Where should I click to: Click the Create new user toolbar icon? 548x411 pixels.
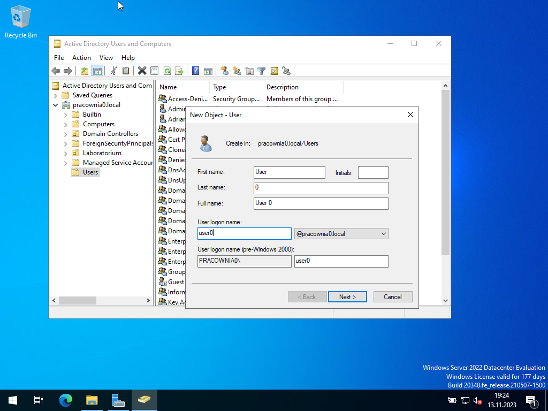click(x=224, y=71)
